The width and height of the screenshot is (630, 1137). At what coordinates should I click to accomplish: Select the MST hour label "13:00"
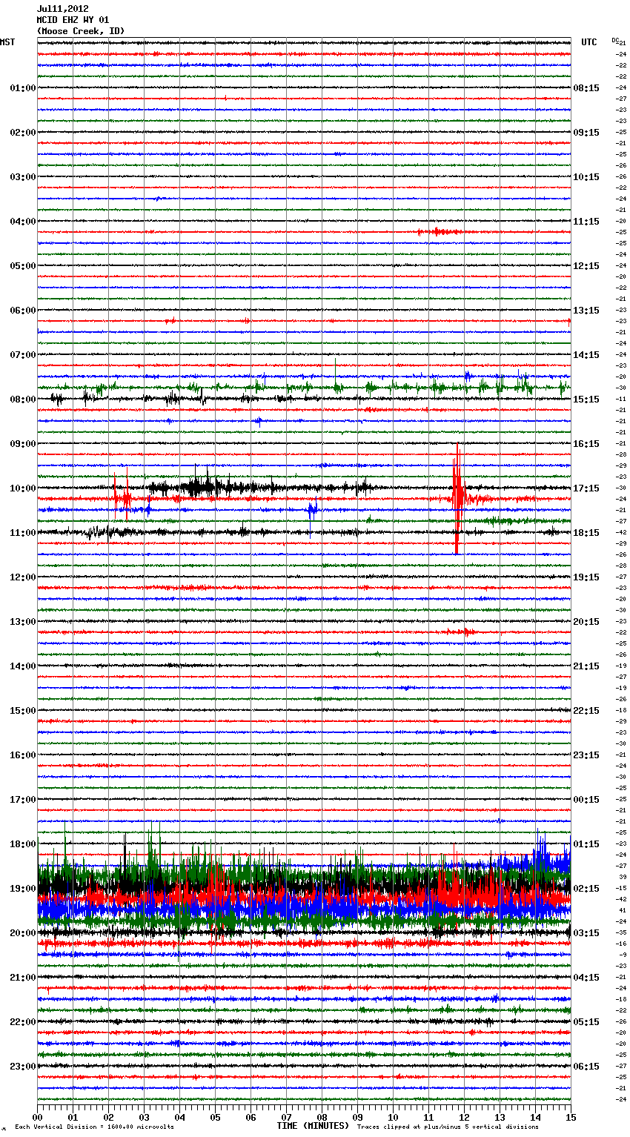[x=23, y=622]
